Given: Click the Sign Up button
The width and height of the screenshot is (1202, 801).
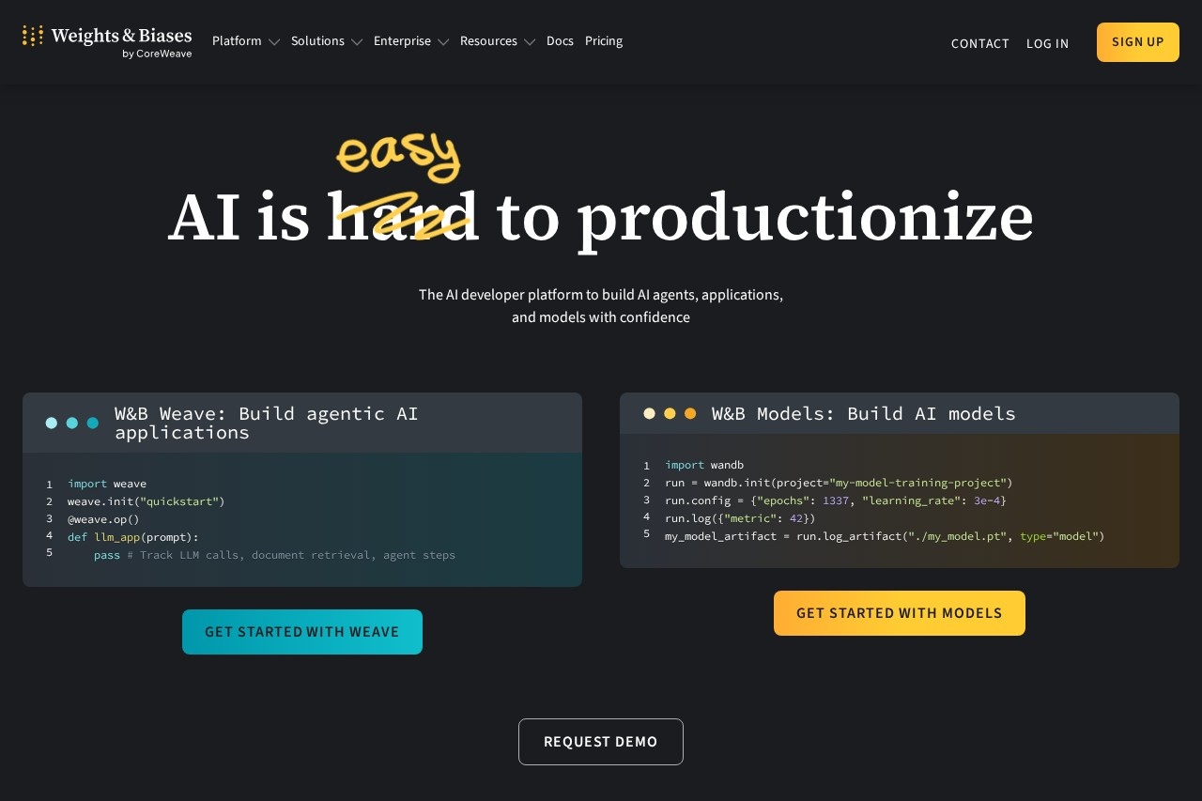Looking at the screenshot, I should (x=1137, y=41).
